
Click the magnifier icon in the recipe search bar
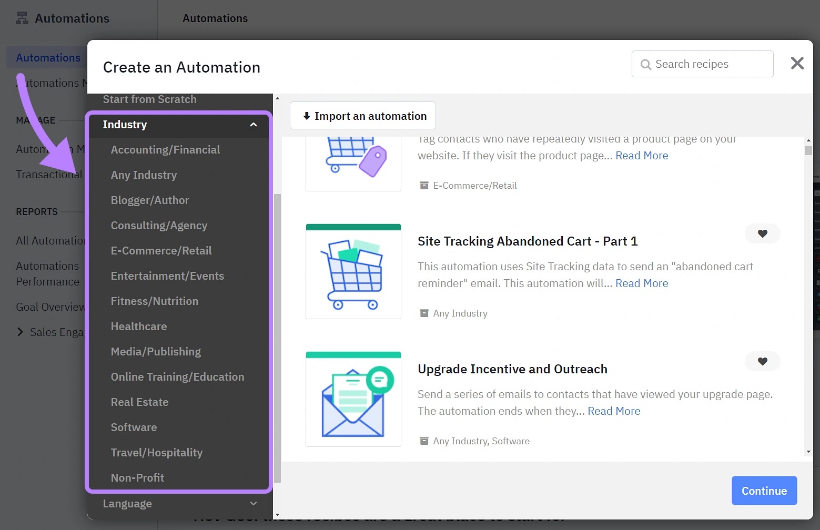pos(645,64)
